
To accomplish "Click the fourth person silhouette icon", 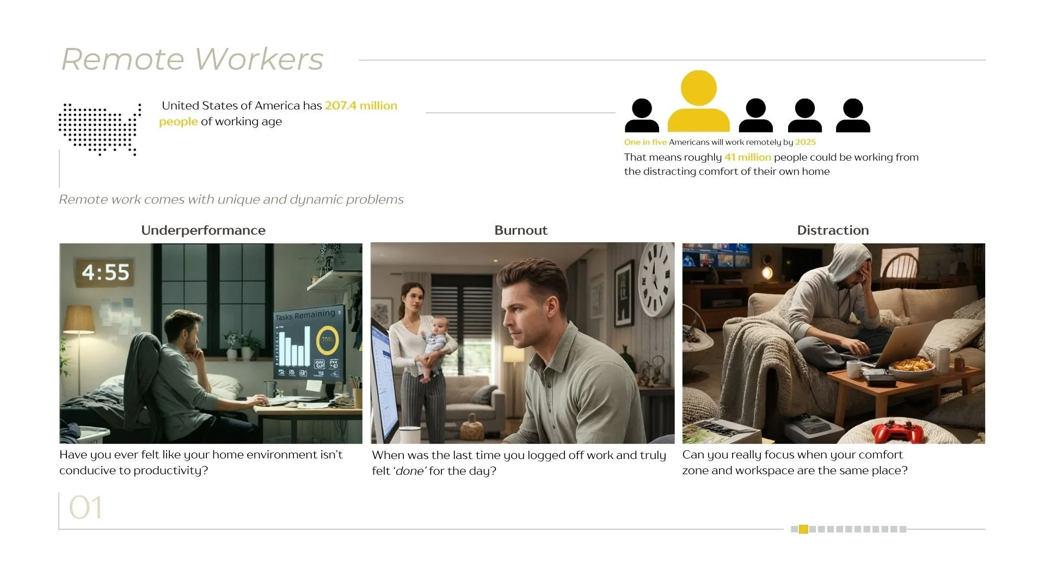I will (804, 115).
